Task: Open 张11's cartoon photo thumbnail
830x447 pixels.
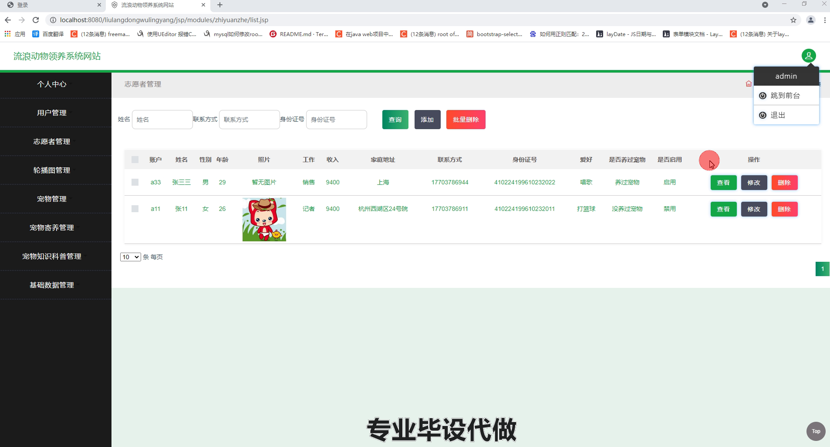Action: 264,220
